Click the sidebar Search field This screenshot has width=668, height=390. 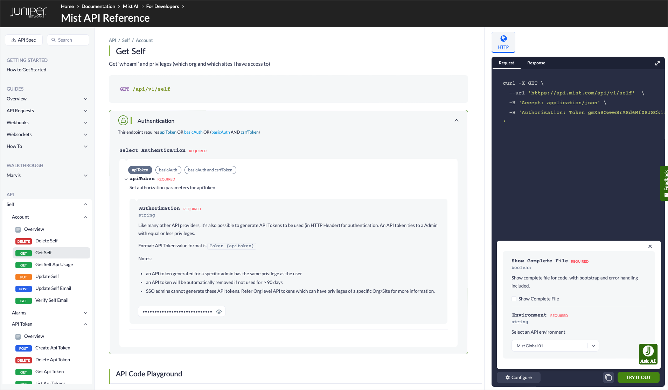[x=68, y=40]
